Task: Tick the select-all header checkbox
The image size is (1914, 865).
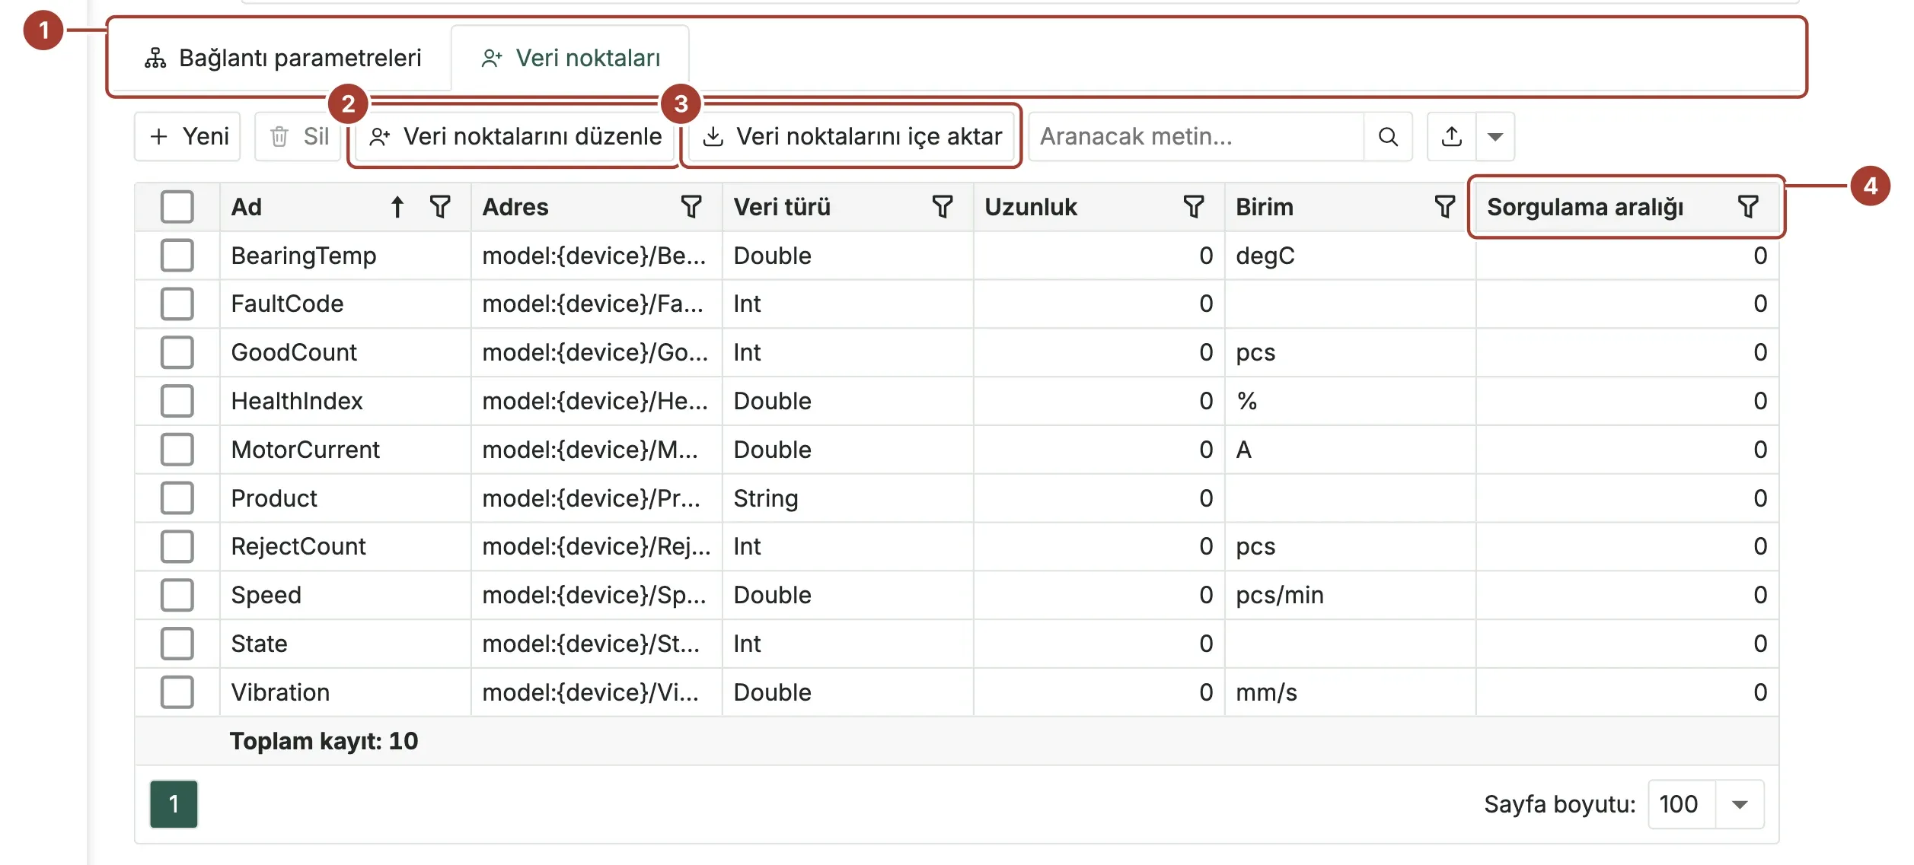Action: [x=177, y=207]
